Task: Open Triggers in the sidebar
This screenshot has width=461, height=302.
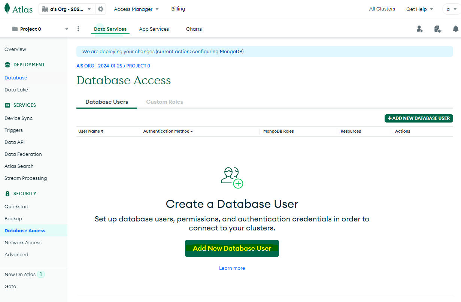Action: pyautogui.click(x=13, y=130)
